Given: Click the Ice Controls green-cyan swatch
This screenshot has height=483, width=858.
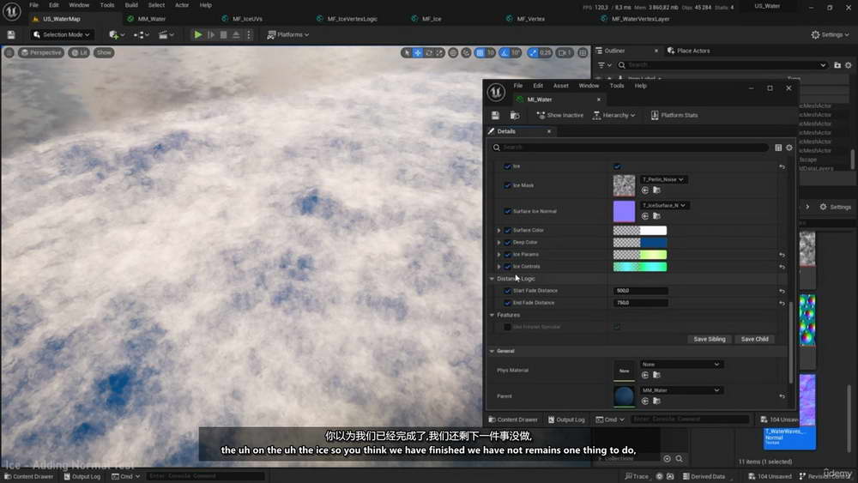Looking at the screenshot, I should (x=640, y=267).
